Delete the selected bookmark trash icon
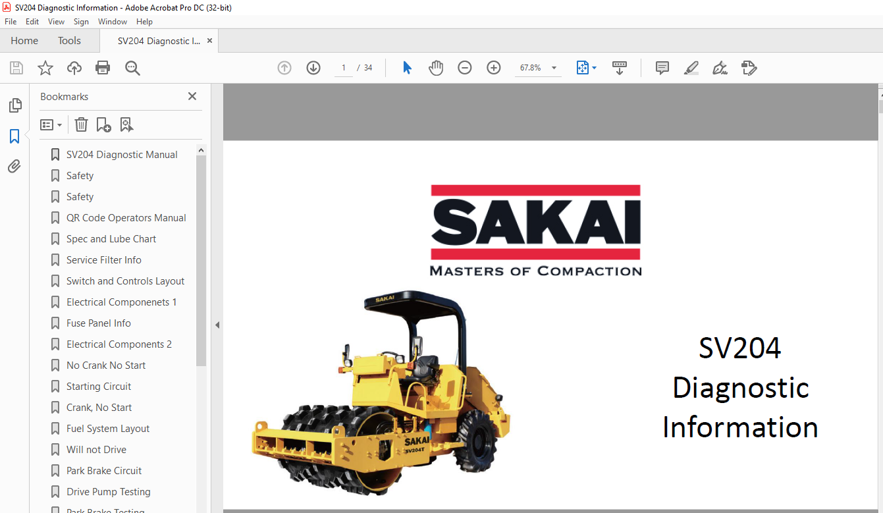Viewport: 883px width, 513px height. click(81, 124)
